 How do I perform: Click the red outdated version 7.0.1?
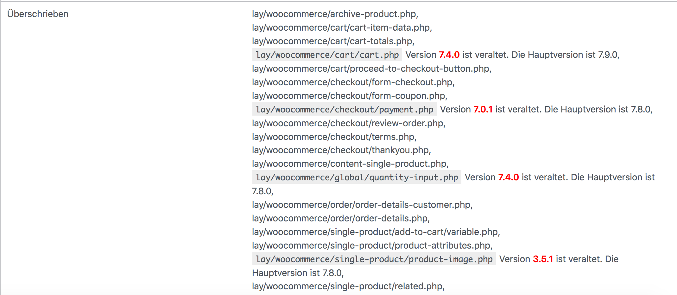point(483,109)
